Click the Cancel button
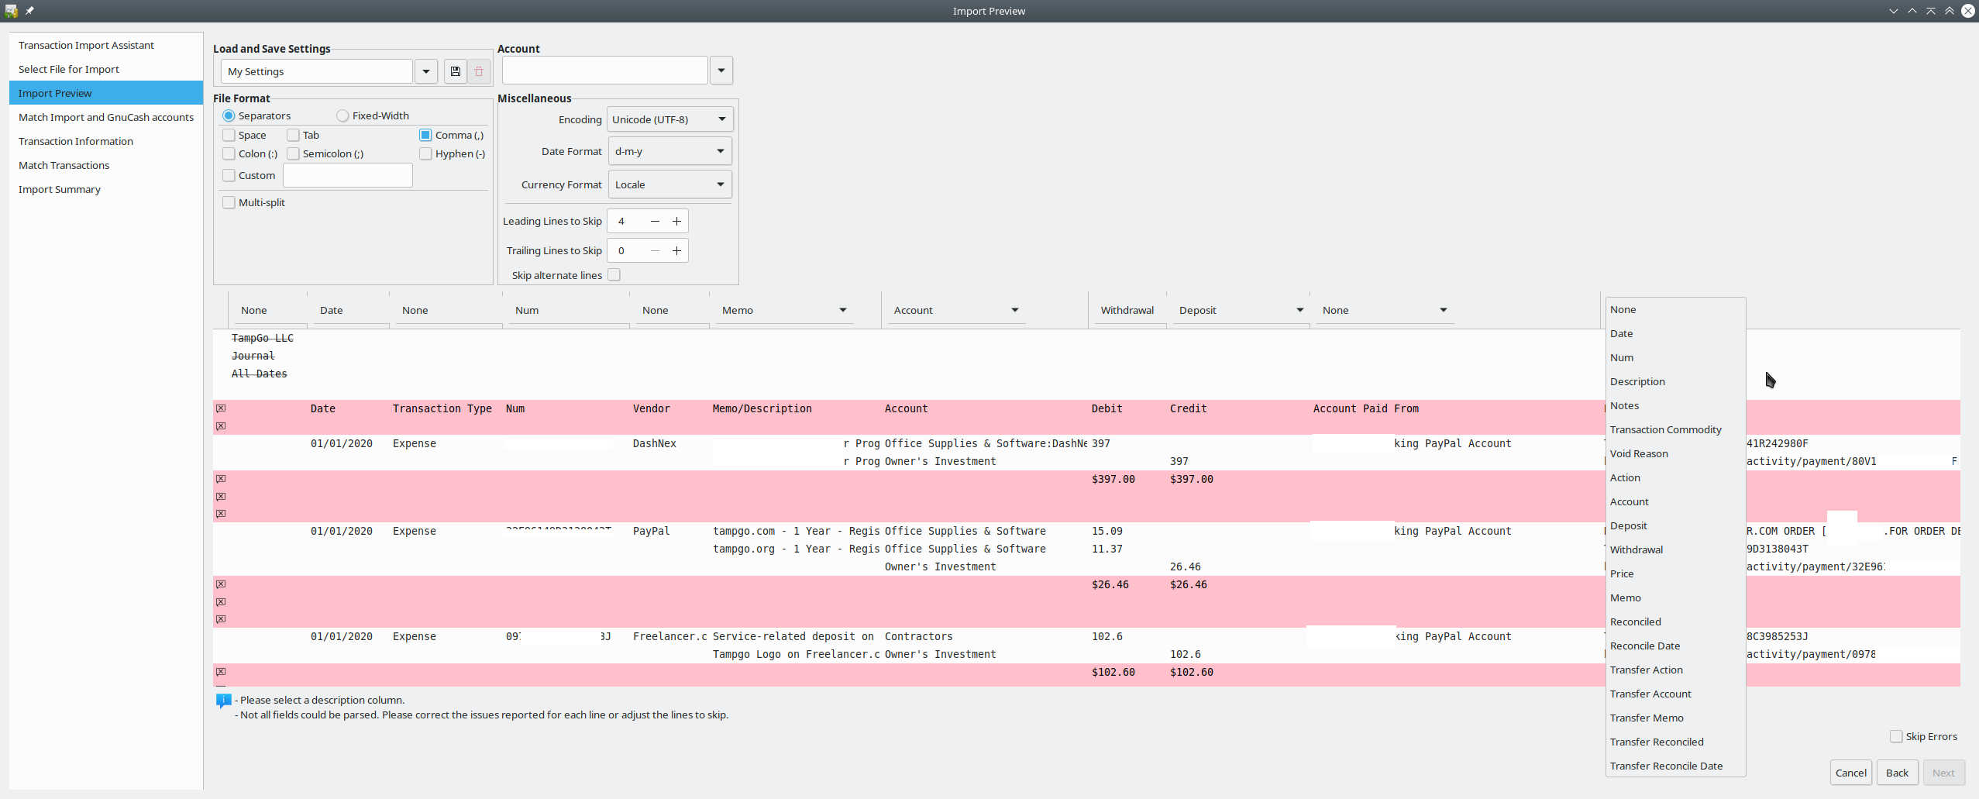1979x799 pixels. 1850,773
